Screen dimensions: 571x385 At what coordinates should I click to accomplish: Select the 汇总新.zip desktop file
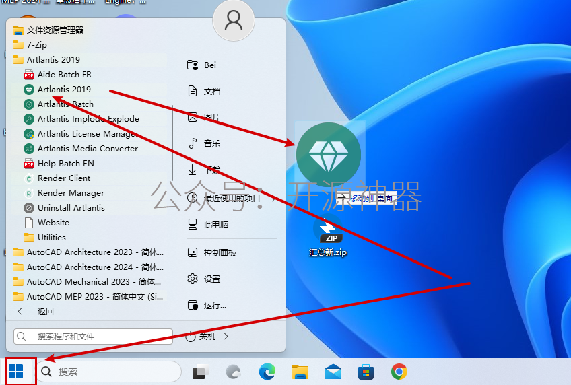(328, 236)
